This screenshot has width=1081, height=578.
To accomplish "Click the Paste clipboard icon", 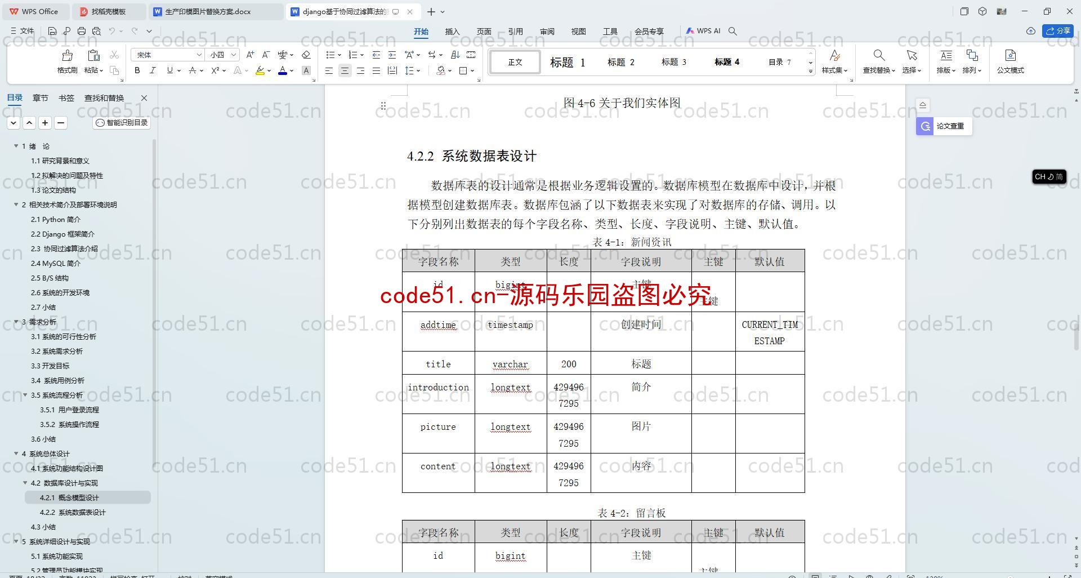I will (93, 55).
